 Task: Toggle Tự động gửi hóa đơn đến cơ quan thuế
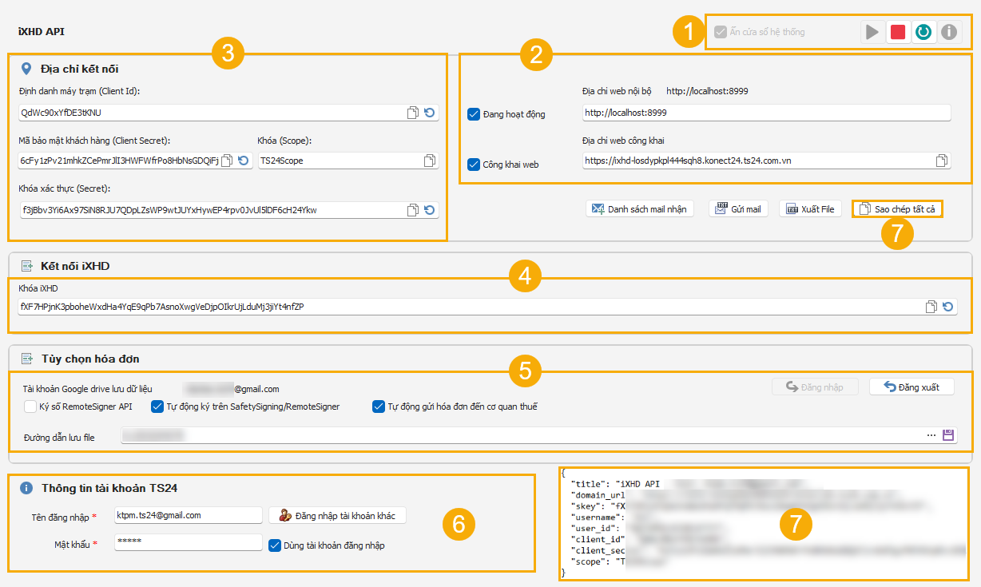[x=378, y=407]
